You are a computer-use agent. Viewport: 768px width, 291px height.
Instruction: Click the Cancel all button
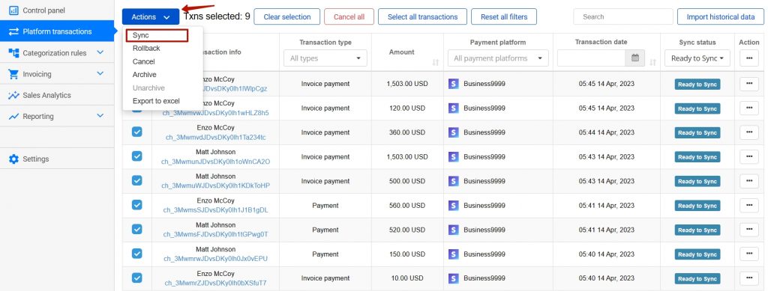pyautogui.click(x=349, y=16)
